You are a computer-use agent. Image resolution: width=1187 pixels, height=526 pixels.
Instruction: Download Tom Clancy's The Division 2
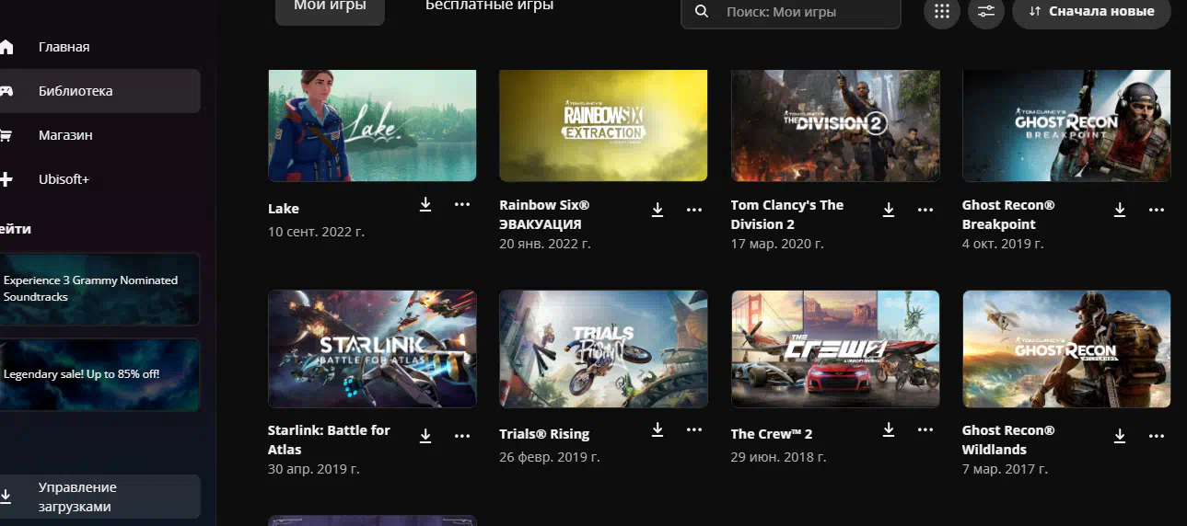[889, 210]
